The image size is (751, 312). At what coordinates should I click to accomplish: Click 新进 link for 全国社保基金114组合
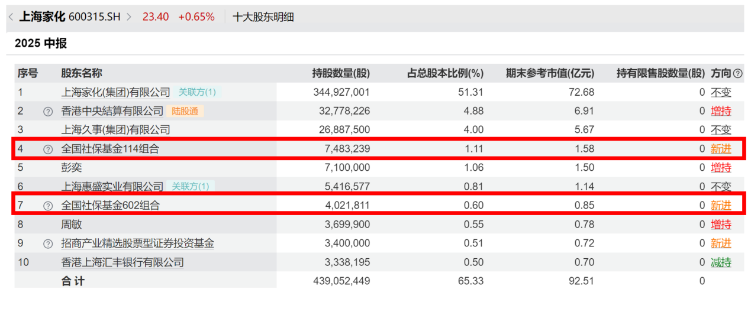721,149
